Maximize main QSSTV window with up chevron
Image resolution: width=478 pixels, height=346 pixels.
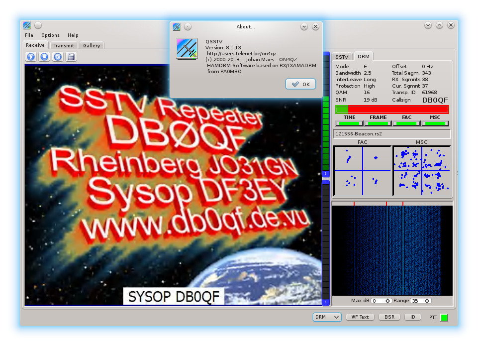pyautogui.click(x=439, y=25)
